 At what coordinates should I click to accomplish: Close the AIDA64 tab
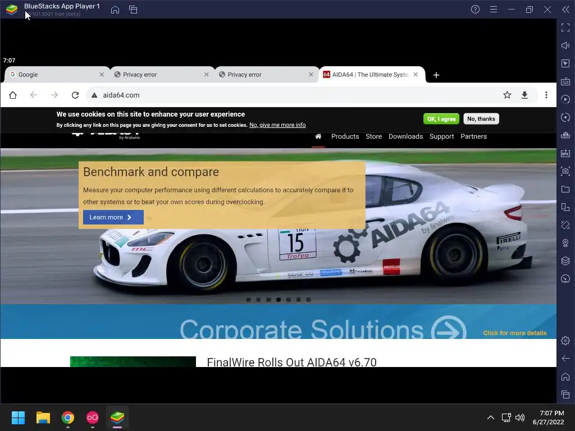(416, 75)
